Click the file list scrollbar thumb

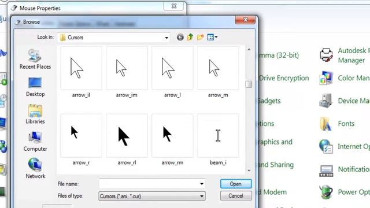click(x=249, y=84)
